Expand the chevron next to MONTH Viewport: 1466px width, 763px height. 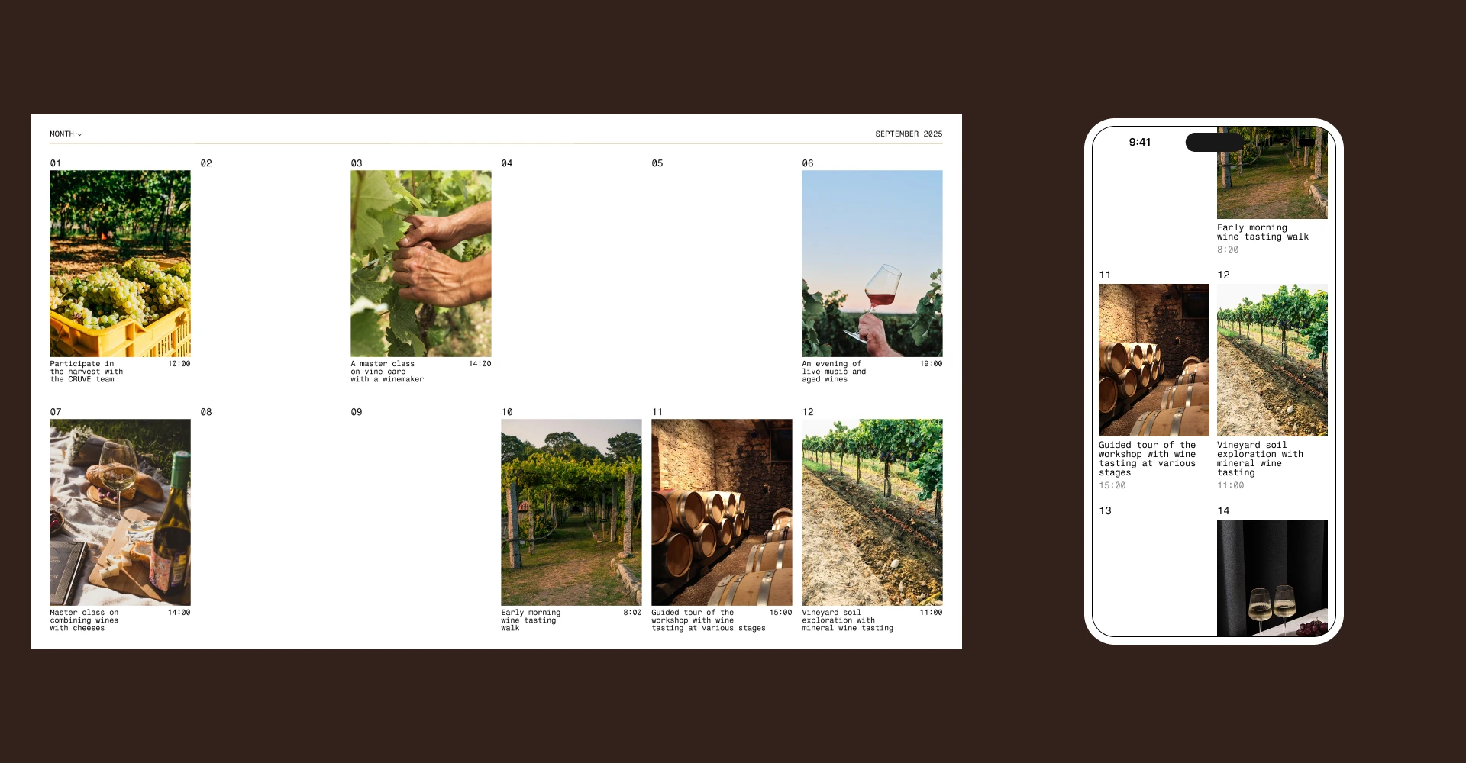[x=79, y=134]
